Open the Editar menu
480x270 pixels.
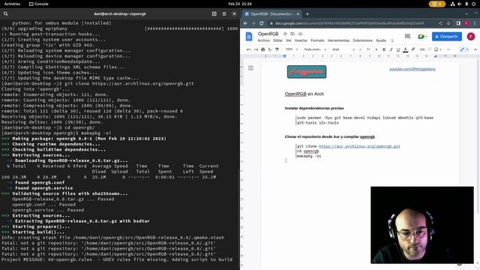click(x=277, y=40)
